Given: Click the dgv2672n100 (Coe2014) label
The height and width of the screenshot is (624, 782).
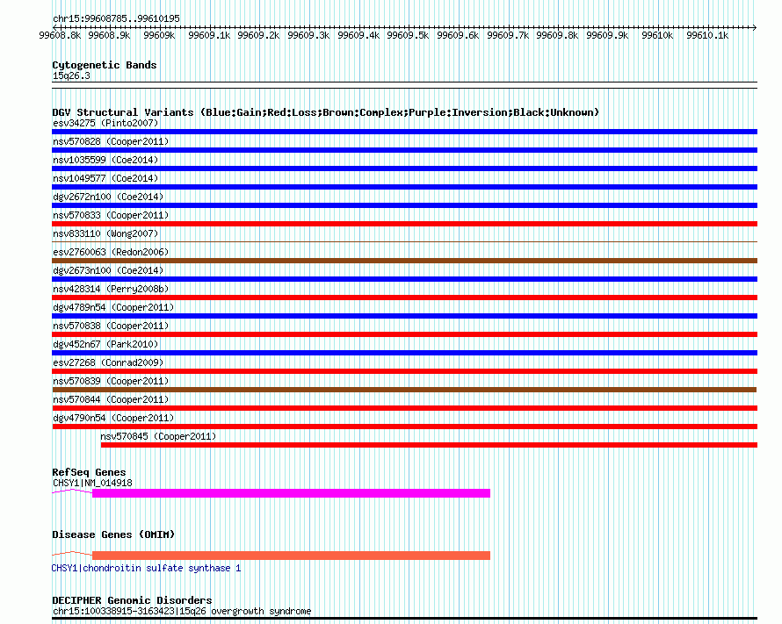Looking at the screenshot, I should [108, 197].
